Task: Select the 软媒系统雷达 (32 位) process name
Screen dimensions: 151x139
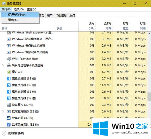Action: (25, 125)
